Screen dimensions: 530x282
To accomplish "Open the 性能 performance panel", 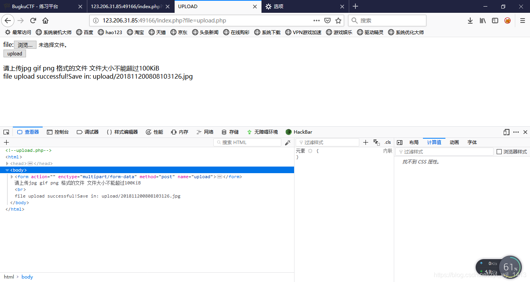I will tap(154, 132).
